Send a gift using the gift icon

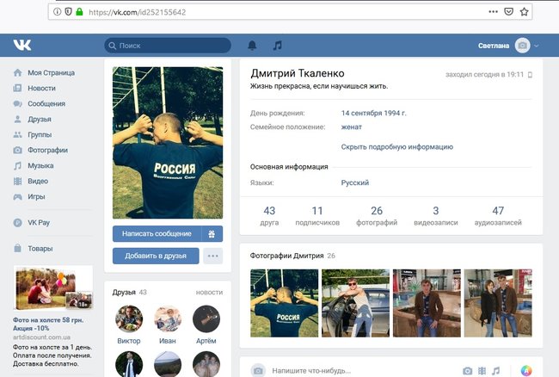tap(212, 233)
